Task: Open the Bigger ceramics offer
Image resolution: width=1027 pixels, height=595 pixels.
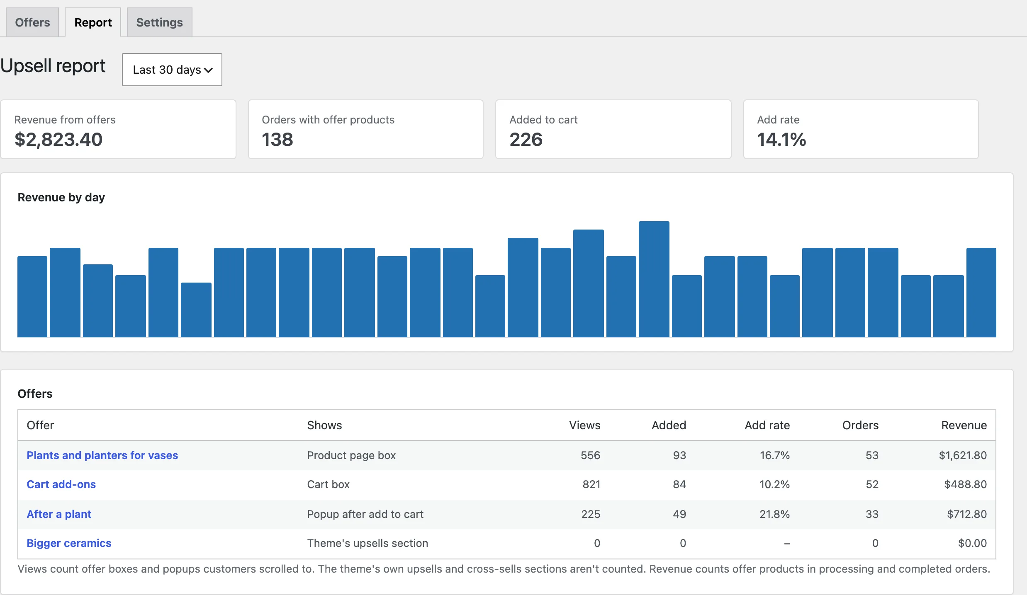Action: pos(69,543)
